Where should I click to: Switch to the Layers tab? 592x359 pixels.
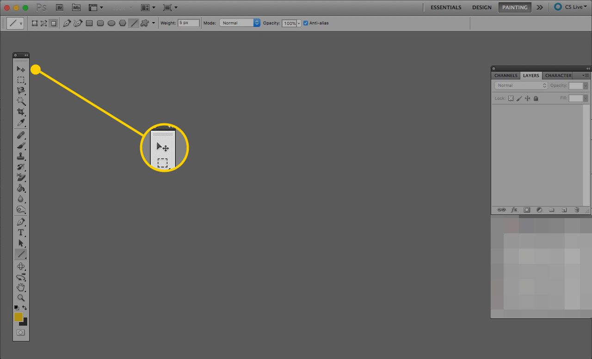coord(531,75)
